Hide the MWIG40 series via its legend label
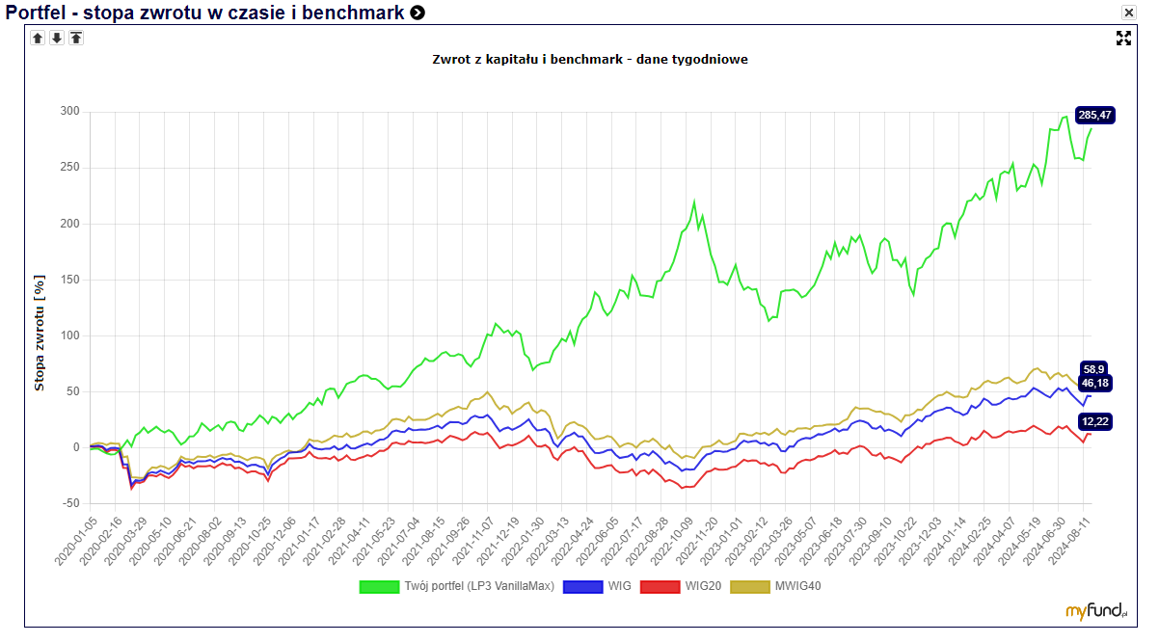1159x643 pixels. click(x=799, y=586)
